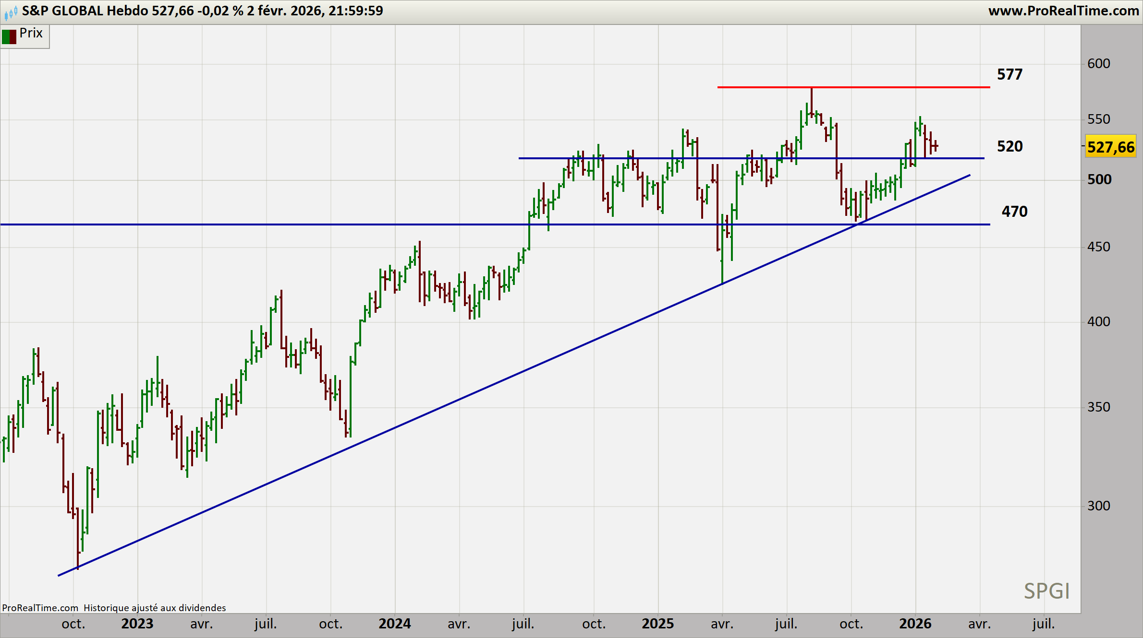Click the SPGI ticker watermark
The height and width of the screenshot is (638, 1143).
[x=1046, y=591]
